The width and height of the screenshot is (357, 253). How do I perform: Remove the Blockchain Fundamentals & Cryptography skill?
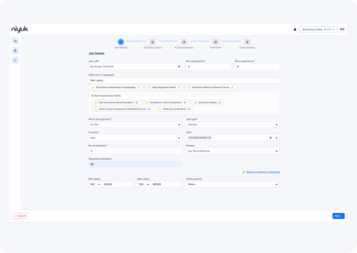pyautogui.click(x=138, y=87)
